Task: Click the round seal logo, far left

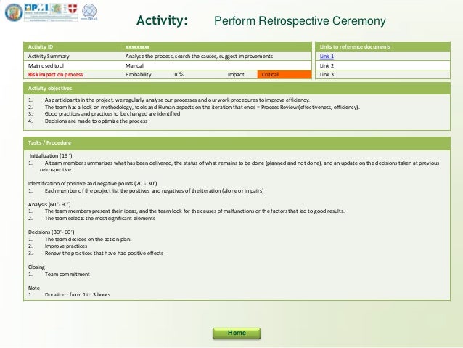Action: pyautogui.click(x=14, y=12)
